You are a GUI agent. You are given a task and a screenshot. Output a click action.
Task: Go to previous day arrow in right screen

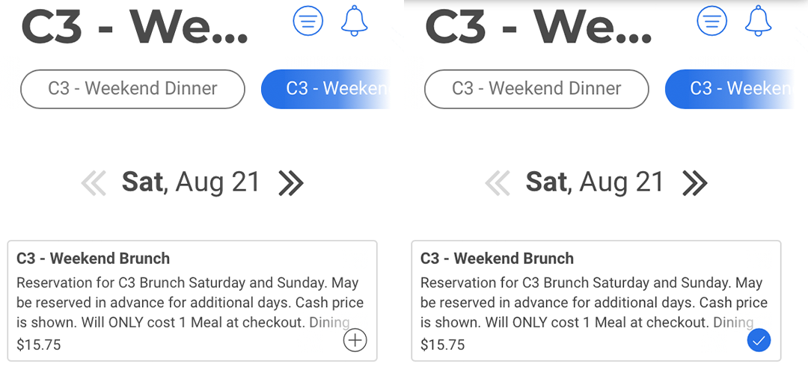pyautogui.click(x=498, y=183)
